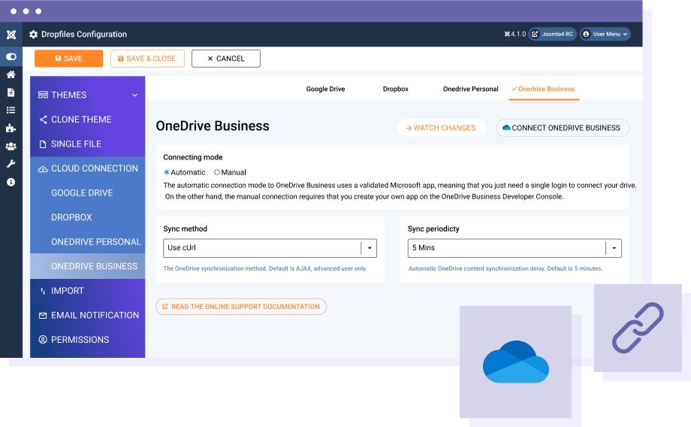
Task: Open the Components puzzle icon in sidebar
Action: (11, 129)
